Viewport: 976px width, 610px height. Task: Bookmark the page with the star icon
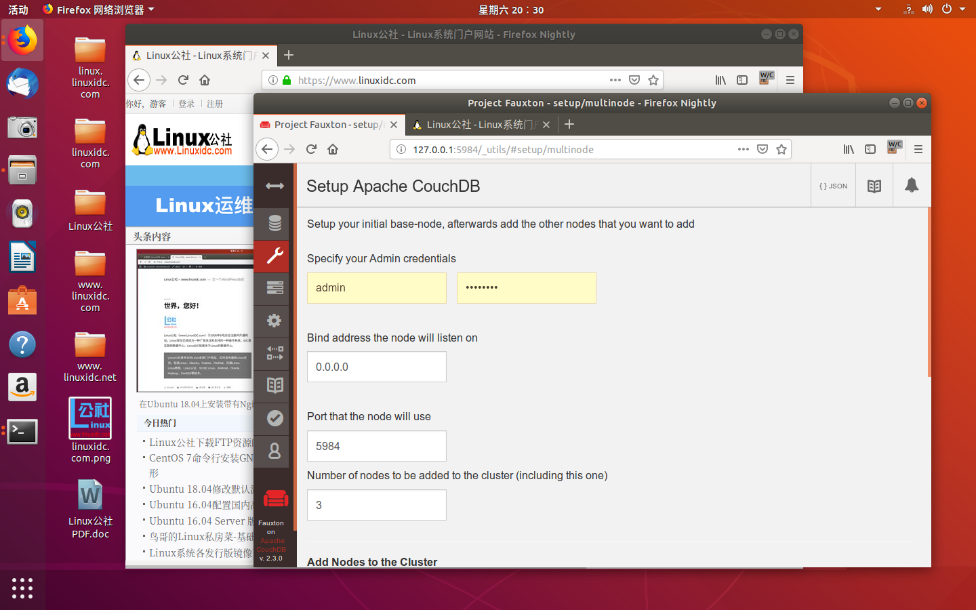click(782, 149)
